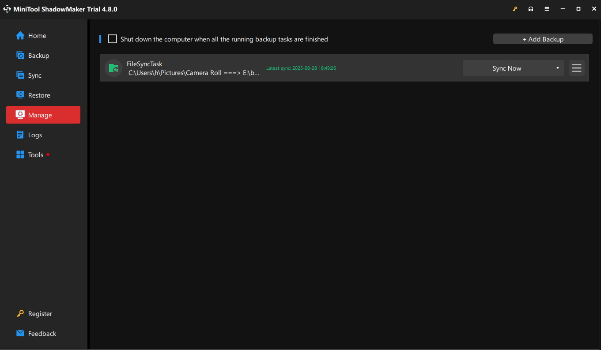Open the Register link

(x=40, y=314)
